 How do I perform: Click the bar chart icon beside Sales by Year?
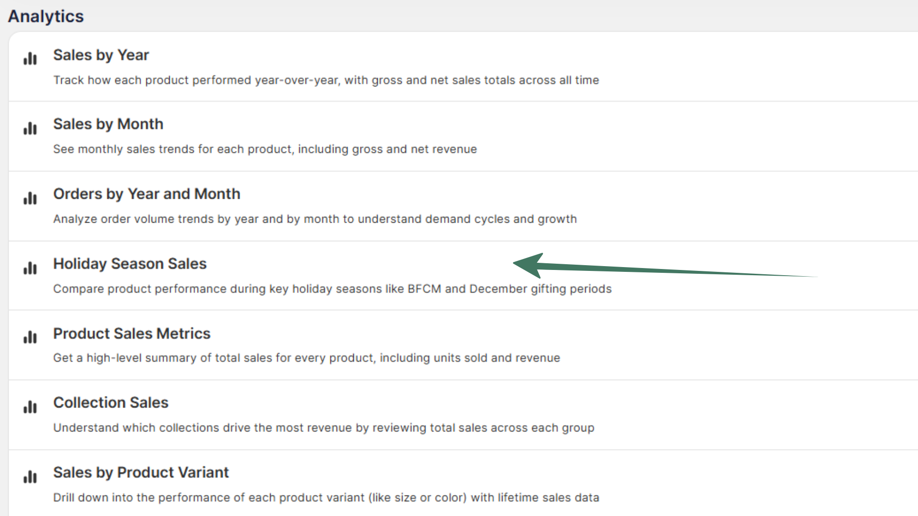[30, 58]
